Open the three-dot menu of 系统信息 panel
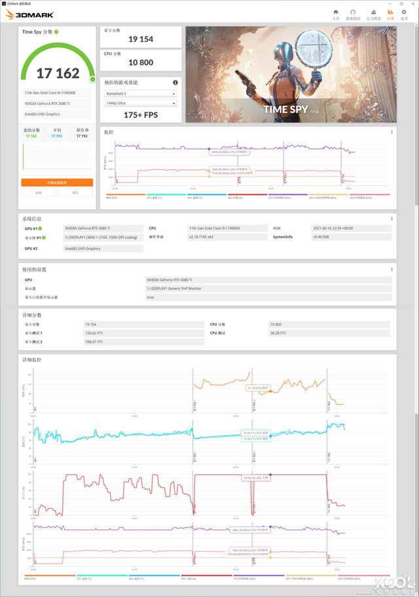The height and width of the screenshot is (597, 419). click(x=392, y=219)
